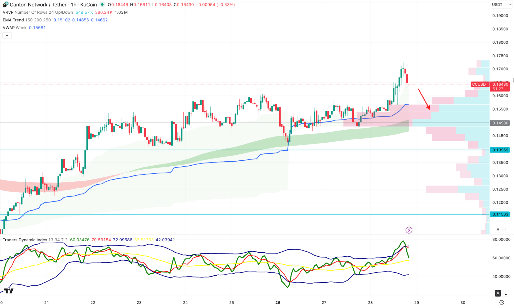
Task: Collapse the indicator legend with the chevron button
Action: click(7, 35)
